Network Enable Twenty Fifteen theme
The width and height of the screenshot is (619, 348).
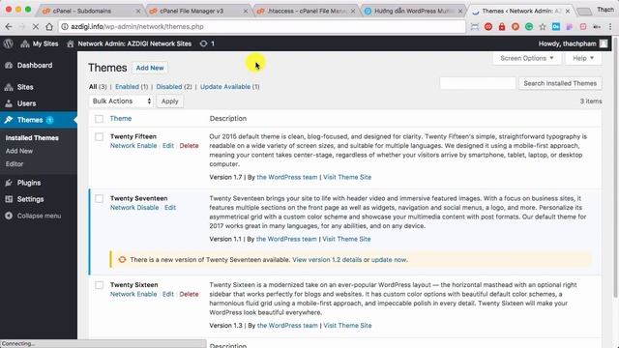[x=133, y=146]
